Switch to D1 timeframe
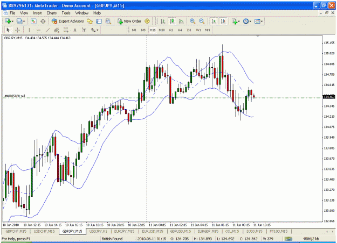This screenshot has height=243, width=337. click(189, 30)
